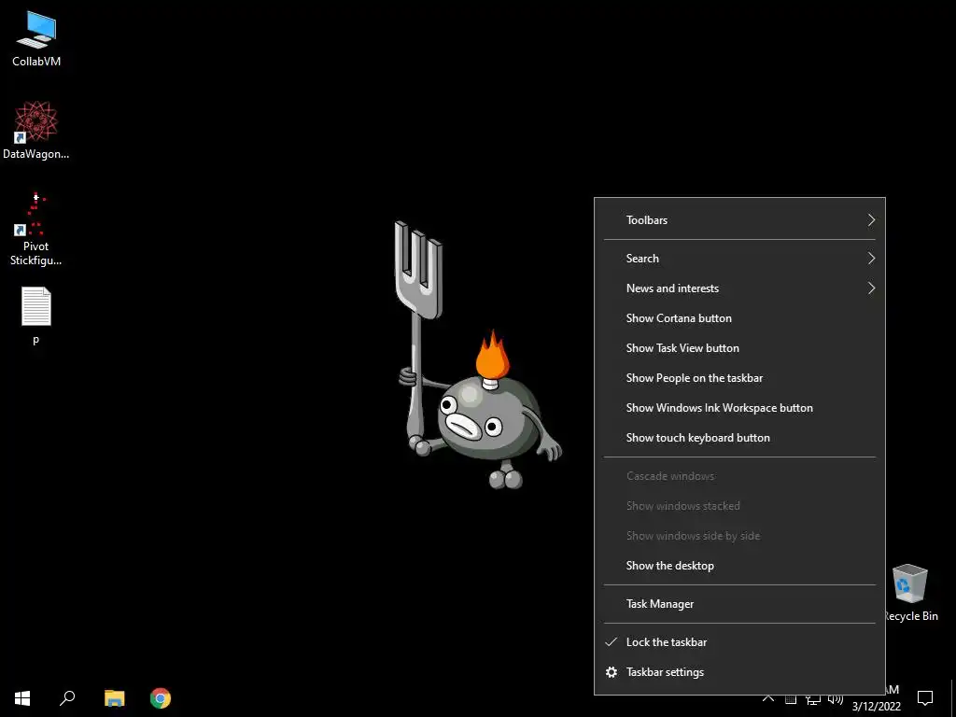The width and height of the screenshot is (956, 717).
Task: Launch Google Chrome from the taskbar
Action: click(x=161, y=698)
